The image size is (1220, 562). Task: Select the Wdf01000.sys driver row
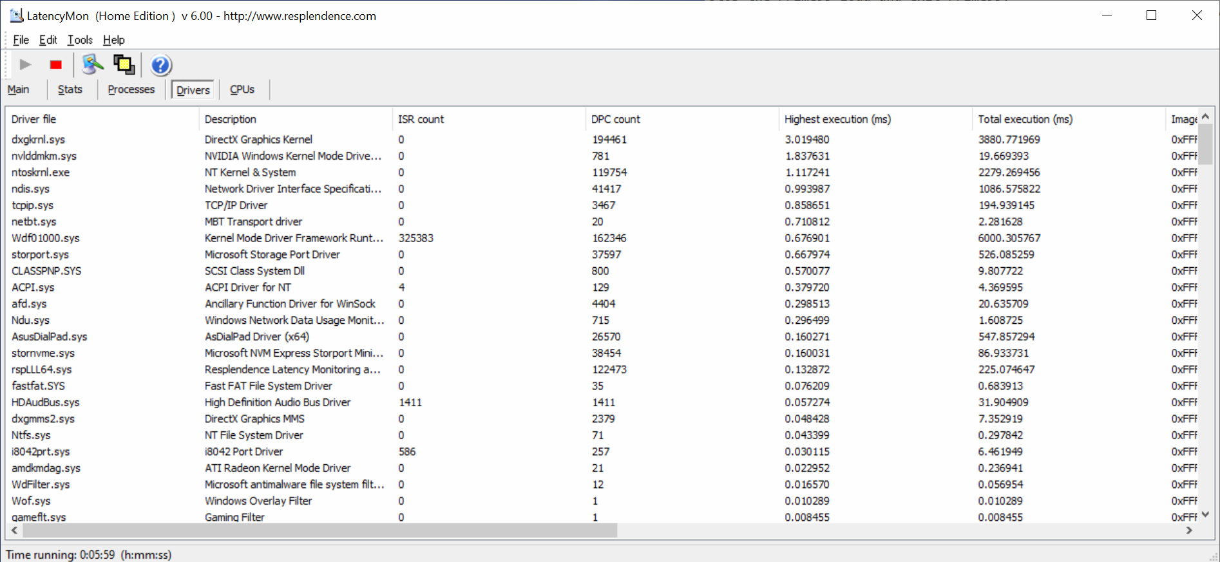pos(45,238)
